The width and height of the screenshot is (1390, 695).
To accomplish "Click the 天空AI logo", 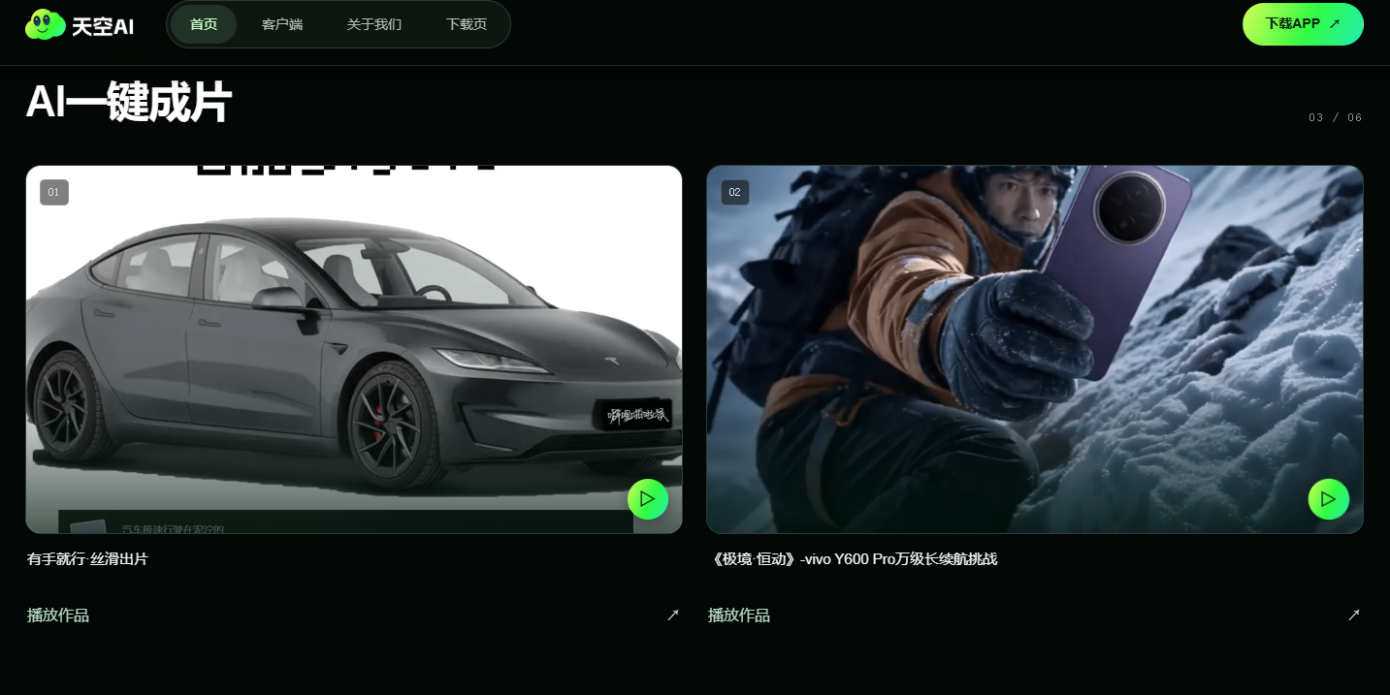I will tap(80, 25).
